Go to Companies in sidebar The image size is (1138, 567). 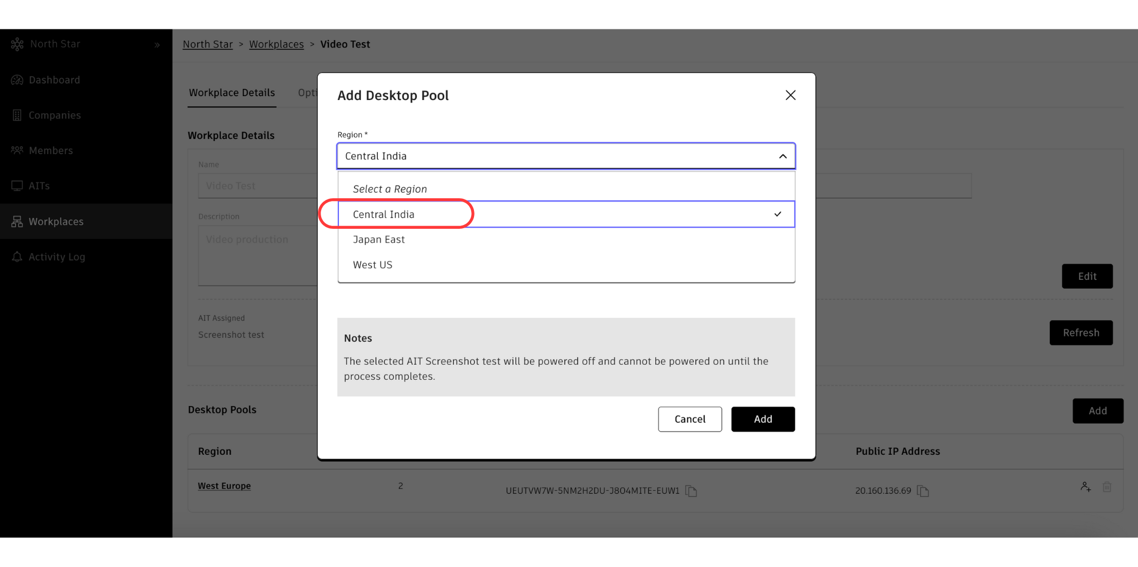[x=54, y=116]
